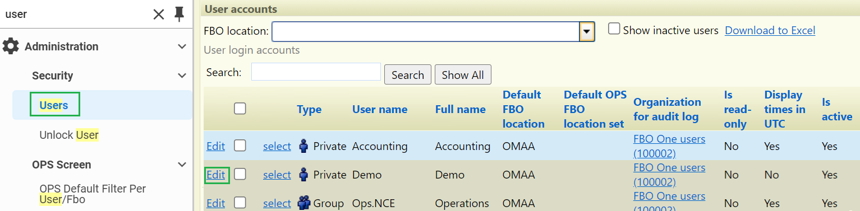860x211 pixels.
Task: Check the Demo row checkbox
Action: pos(240,174)
